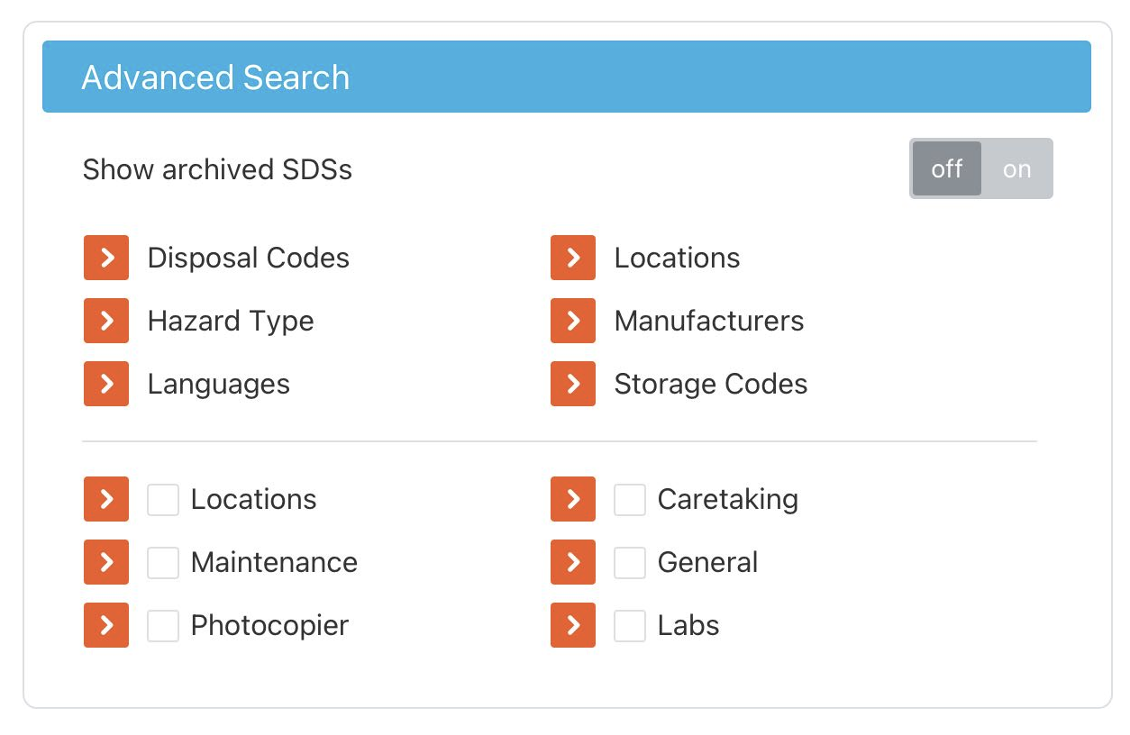The image size is (1130, 735).
Task: Open Storage Codes via its chevron icon
Action: tap(572, 384)
